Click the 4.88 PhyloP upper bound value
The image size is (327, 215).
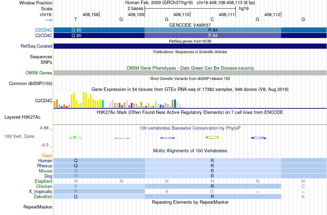point(44,128)
